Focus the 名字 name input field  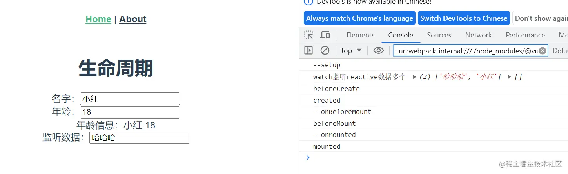coord(130,99)
